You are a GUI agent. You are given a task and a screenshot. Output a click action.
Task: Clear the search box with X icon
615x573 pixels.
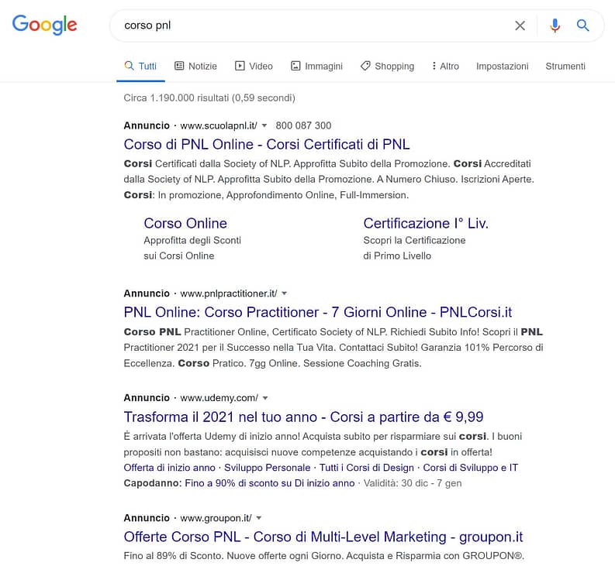coord(520,26)
